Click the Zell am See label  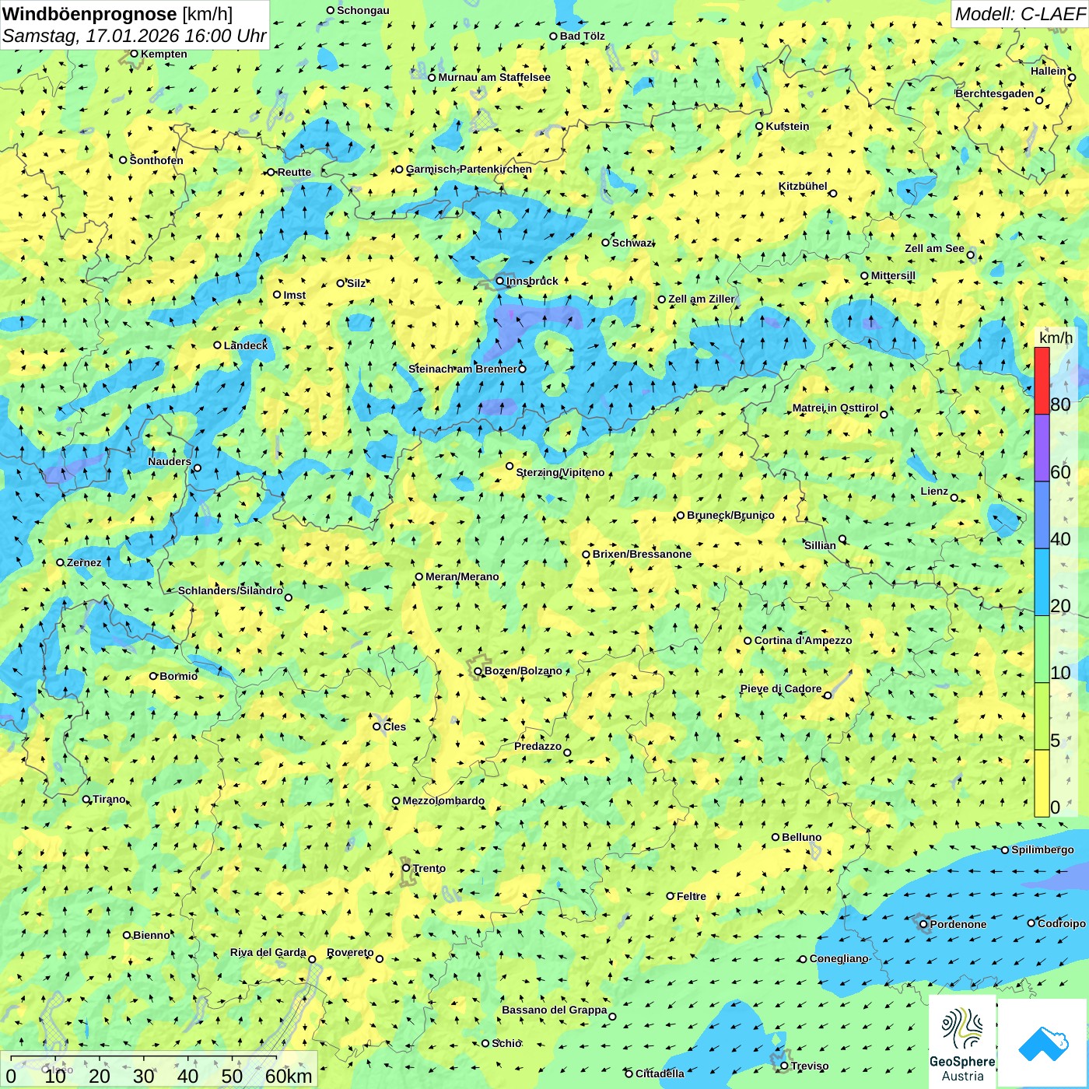point(934,248)
